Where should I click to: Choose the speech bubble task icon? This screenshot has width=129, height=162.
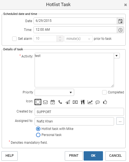coord(97,102)
